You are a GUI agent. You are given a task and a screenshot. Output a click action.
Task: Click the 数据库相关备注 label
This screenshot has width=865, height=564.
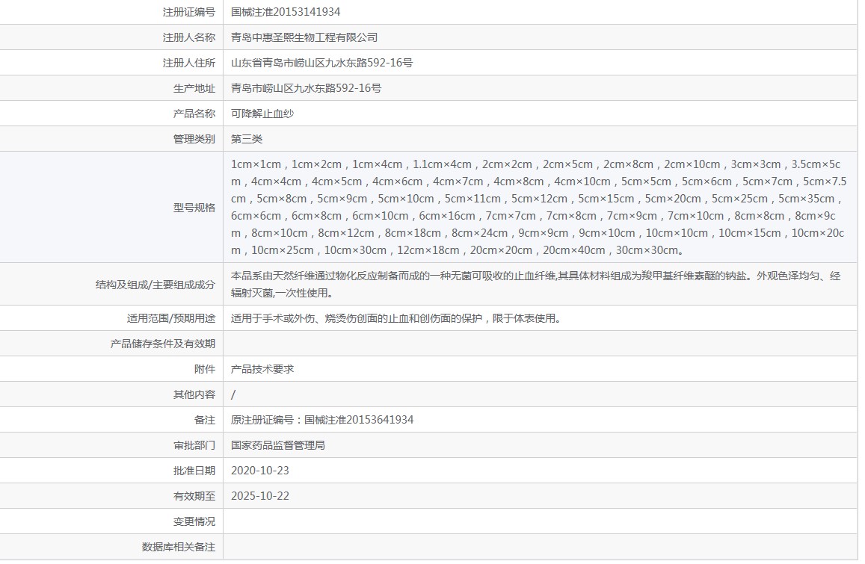(x=178, y=546)
